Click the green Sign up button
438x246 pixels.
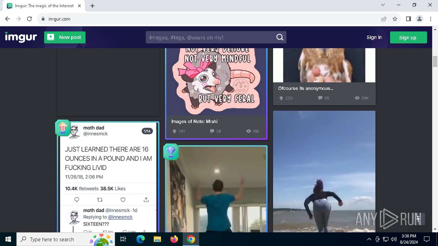[x=408, y=37]
